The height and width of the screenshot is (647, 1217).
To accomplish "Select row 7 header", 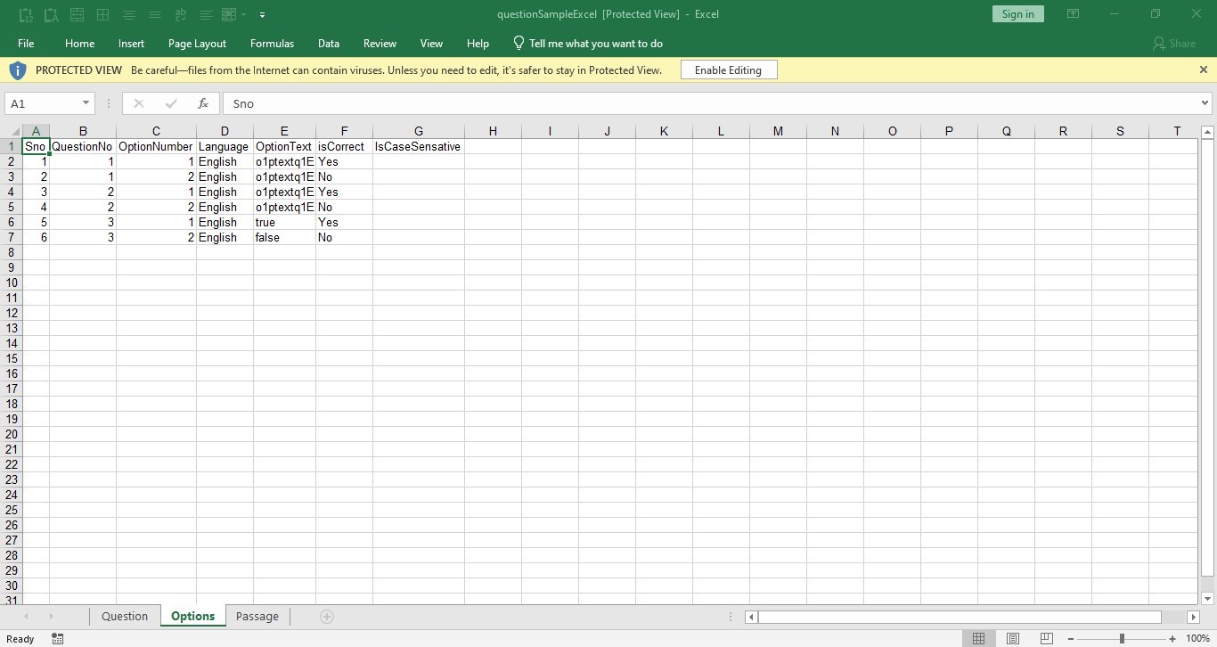I will [12, 238].
